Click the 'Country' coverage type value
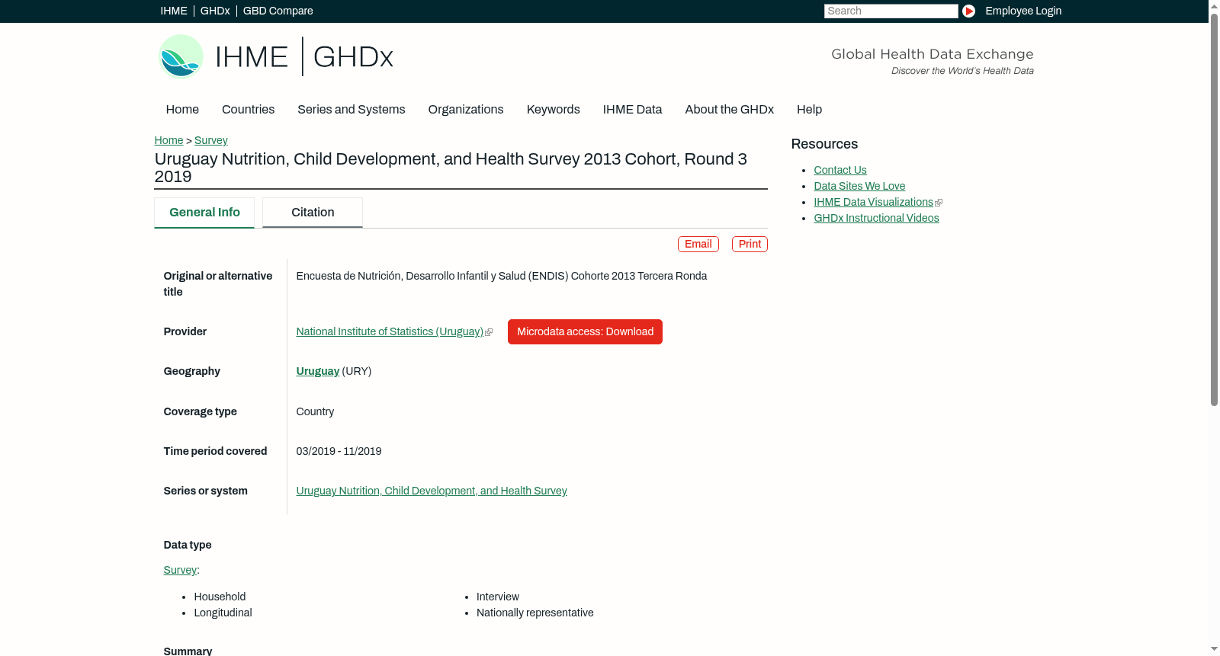Screen dimensions: 1220x656 (315, 411)
